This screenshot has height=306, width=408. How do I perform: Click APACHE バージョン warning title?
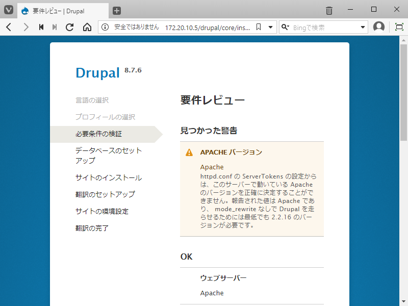pos(232,152)
